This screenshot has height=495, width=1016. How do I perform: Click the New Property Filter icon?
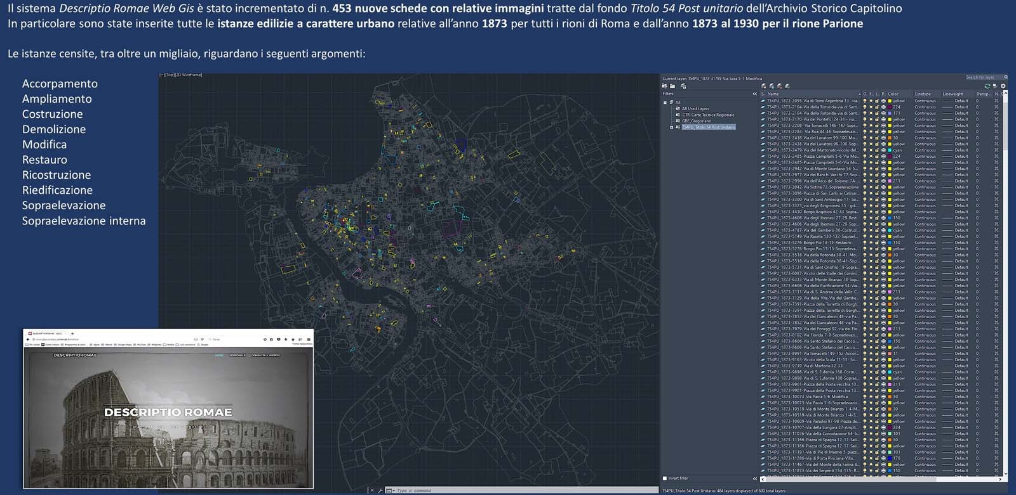point(665,86)
